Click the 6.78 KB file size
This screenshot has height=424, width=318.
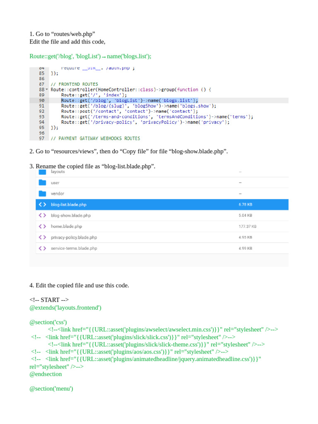(245, 205)
